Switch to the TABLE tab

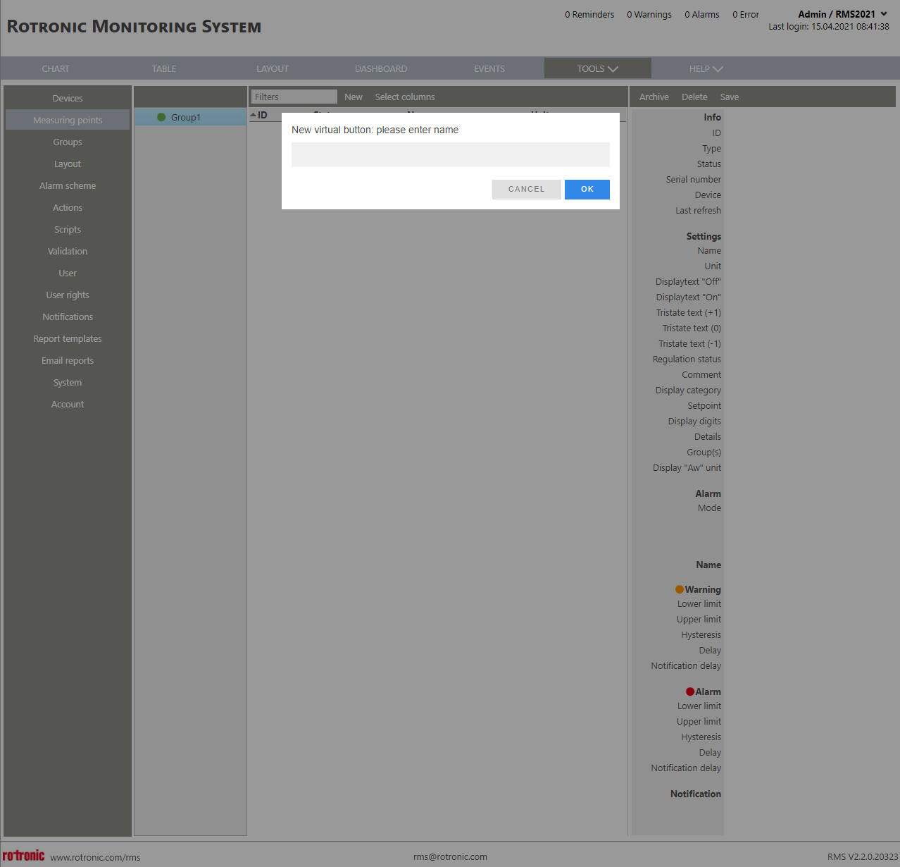pos(164,68)
